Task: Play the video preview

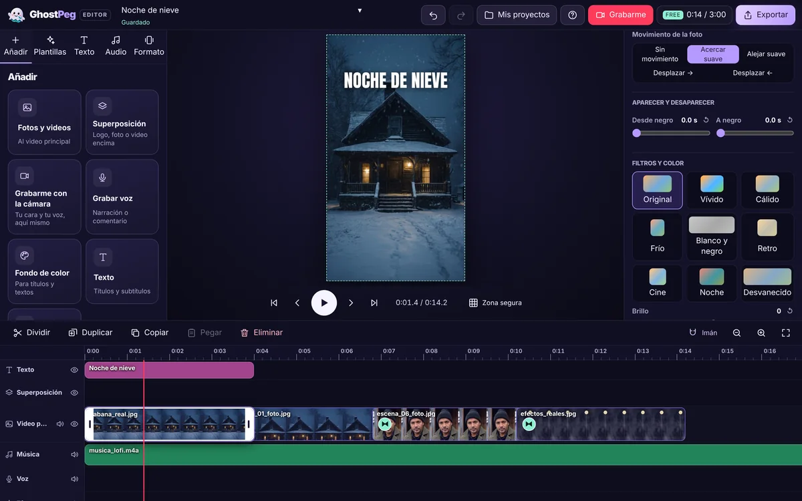Action: tap(324, 303)
